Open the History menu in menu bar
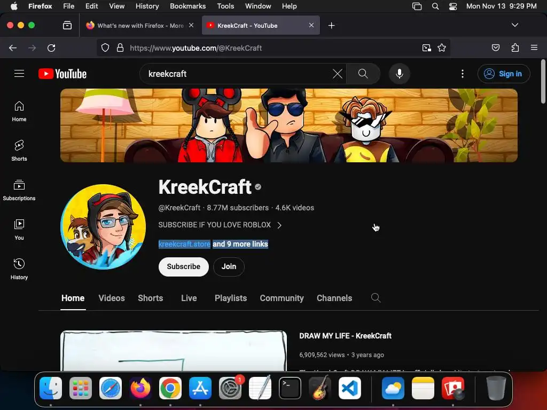This screenshot has width=547, height=410. [147, 6]
